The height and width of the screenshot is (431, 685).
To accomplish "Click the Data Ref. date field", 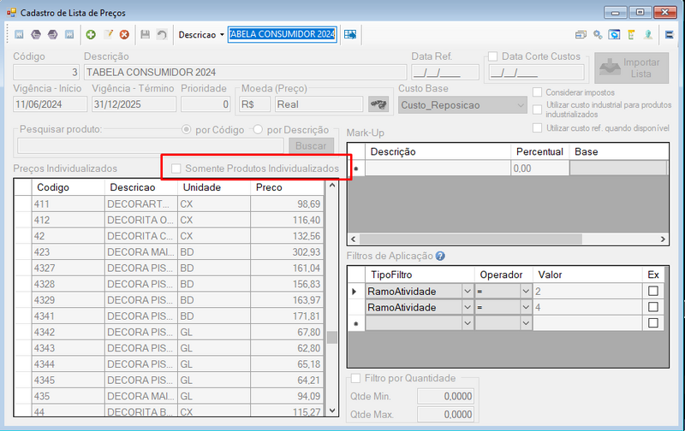I will pos(445,72).
